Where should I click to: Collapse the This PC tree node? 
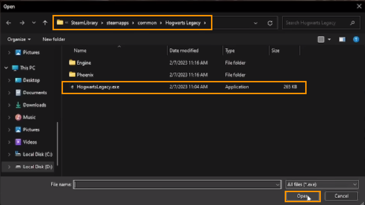6,68
